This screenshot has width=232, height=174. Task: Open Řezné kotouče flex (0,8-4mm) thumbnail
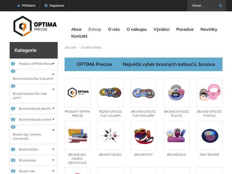coord(111,92)
